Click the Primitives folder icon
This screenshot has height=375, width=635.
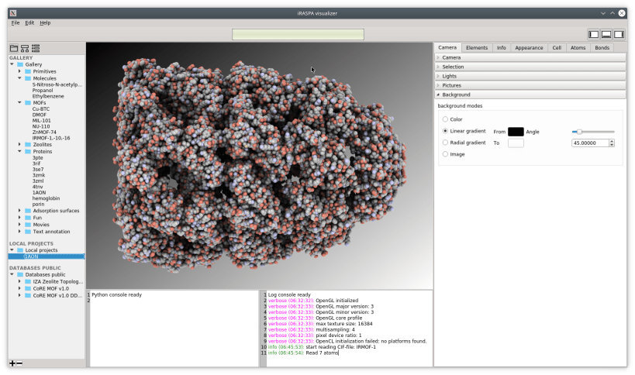point(28,71)
